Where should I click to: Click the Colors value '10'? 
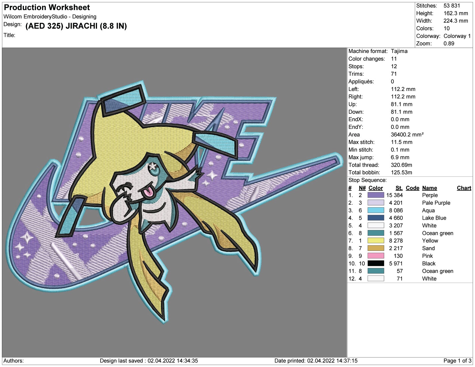(x=447, y=28)
